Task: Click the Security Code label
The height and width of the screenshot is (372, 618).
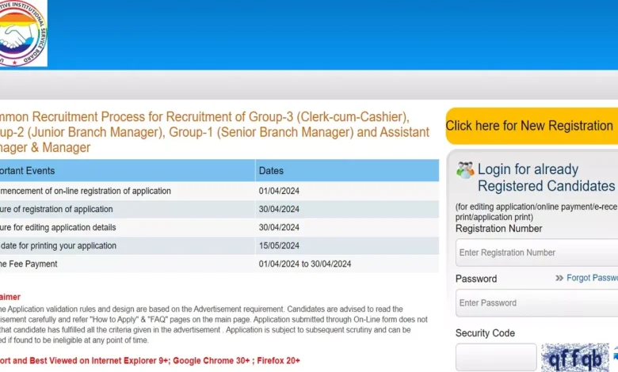Action: click(485, 333)
